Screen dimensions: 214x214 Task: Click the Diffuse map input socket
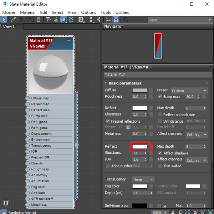(27, 98)
